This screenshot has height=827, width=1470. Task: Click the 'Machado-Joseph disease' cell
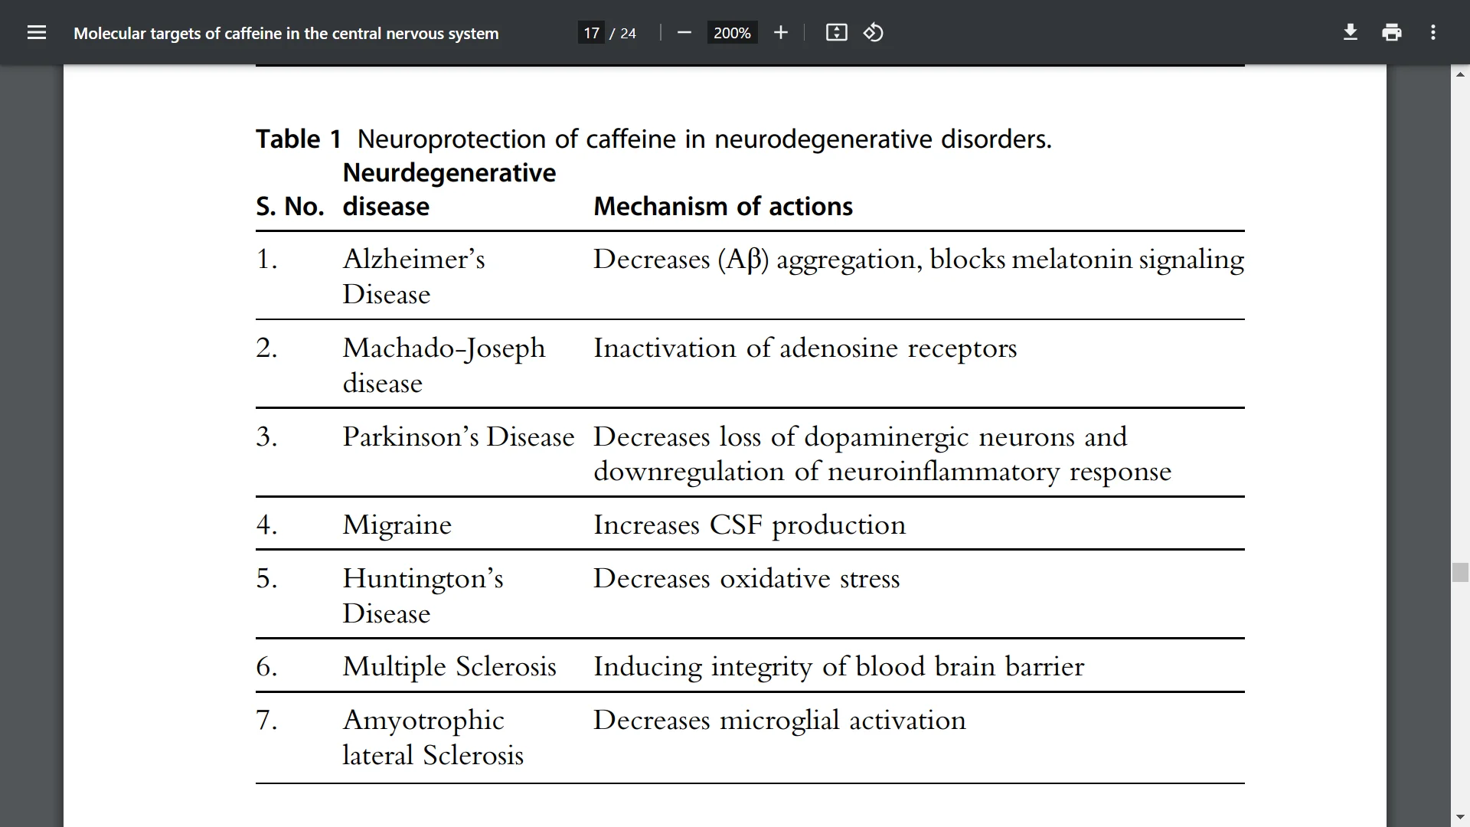(443, 365)
